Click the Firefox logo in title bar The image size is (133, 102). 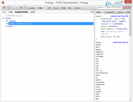(x=3, y=3)
